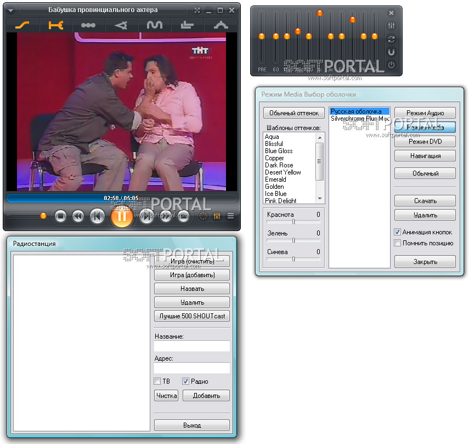Click the dotted-circle icon in player bar
The width and height of the screenshot is (469, 444).
point(203,216)
